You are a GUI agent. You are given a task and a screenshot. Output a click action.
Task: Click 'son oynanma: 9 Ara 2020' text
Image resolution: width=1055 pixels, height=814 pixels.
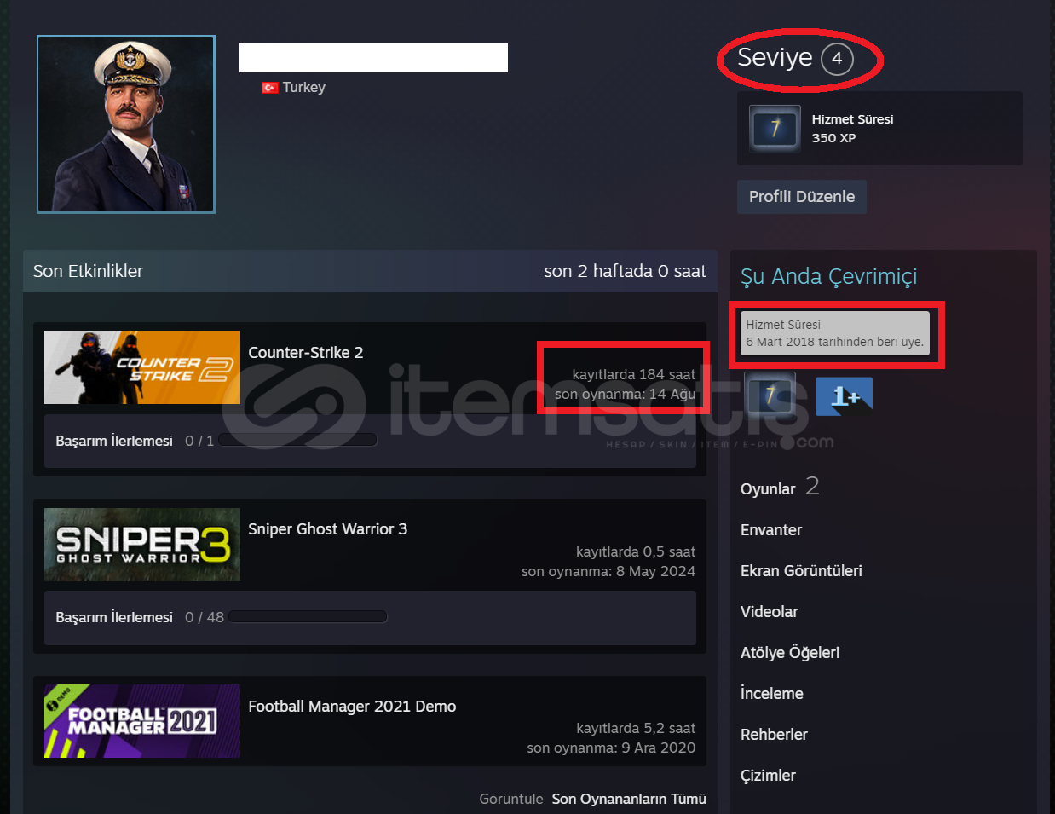click(x=611, y=748)
